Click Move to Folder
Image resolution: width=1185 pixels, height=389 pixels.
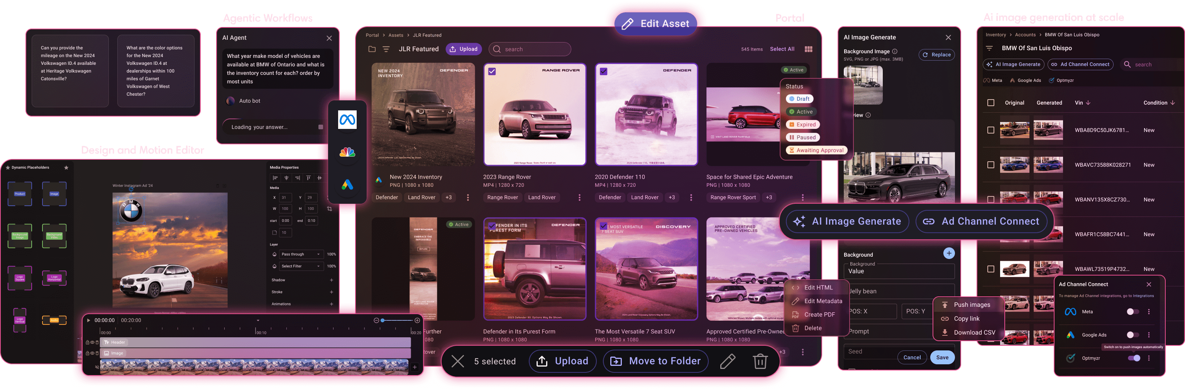(x=655, y=362)
